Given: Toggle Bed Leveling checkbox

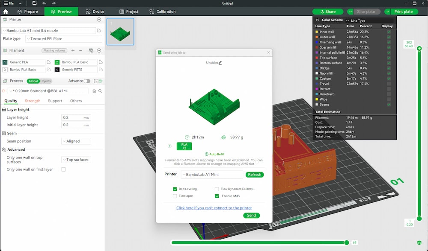Looking at the screenshot, I should click(x=175, y=189).
